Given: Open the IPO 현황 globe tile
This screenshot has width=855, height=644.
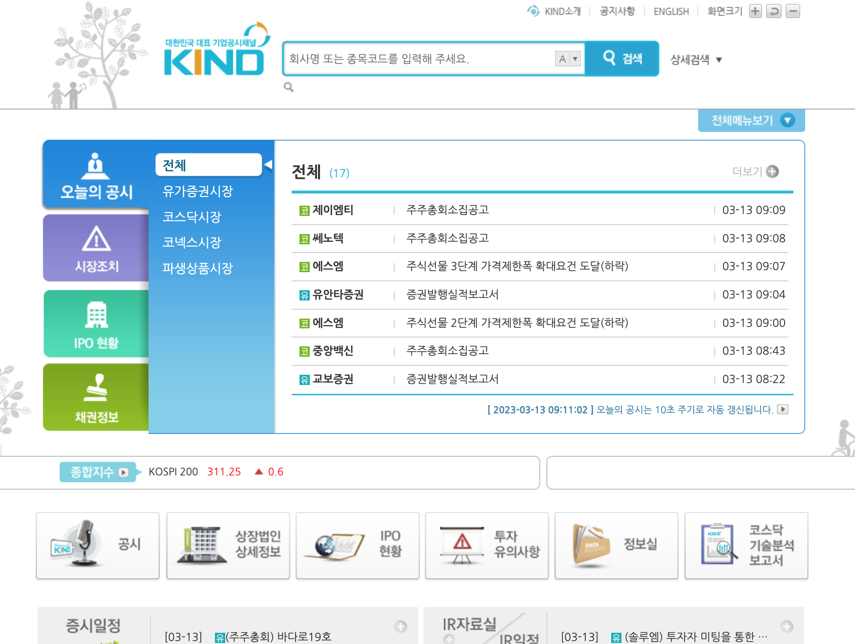Looking at the screenshot, I should (x=358, y=545).
